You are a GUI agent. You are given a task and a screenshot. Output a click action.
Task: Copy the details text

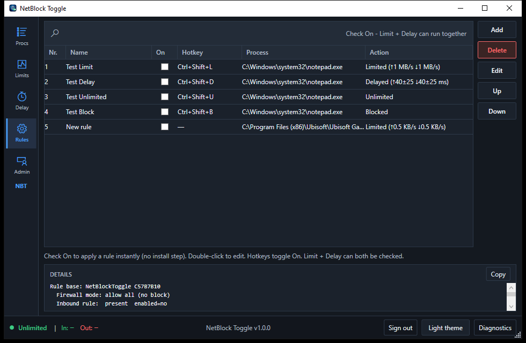tap(498, 274)
